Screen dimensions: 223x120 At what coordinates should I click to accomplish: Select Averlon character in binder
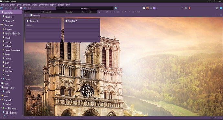pyautogui.click(x=8, y=29)
